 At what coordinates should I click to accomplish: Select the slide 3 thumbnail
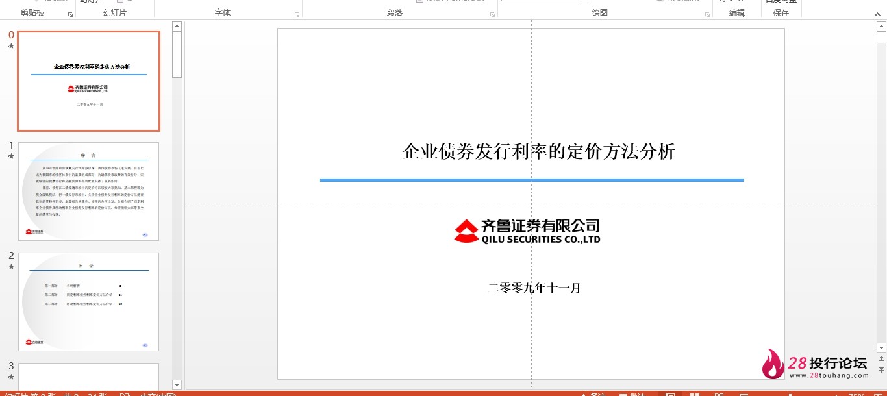point(88,377)
